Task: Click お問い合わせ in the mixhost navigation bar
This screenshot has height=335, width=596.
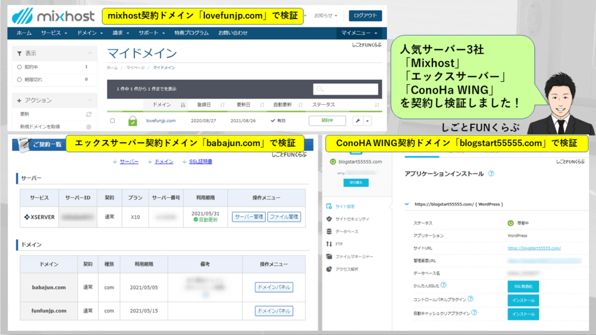Action: point(233,33)
